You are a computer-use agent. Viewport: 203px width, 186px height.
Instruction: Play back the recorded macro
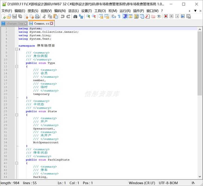[x=177, y=16]
